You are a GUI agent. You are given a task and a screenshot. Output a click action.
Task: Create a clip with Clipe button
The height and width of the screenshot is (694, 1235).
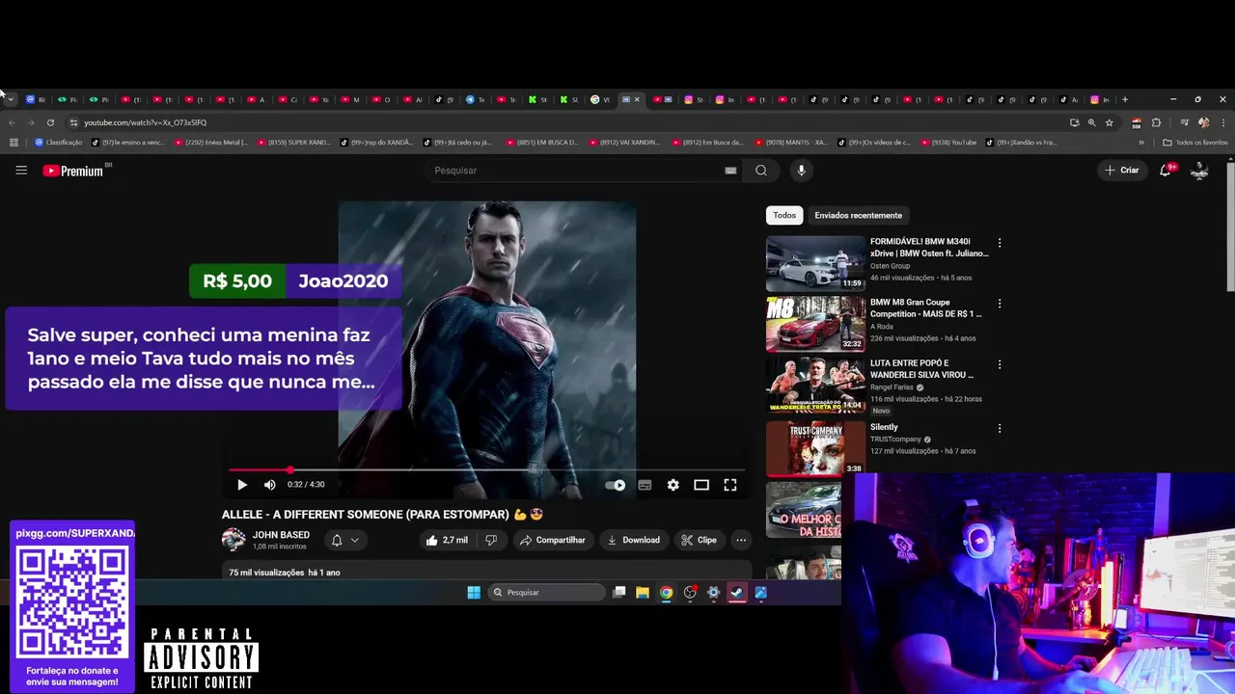tap(699, 540)
